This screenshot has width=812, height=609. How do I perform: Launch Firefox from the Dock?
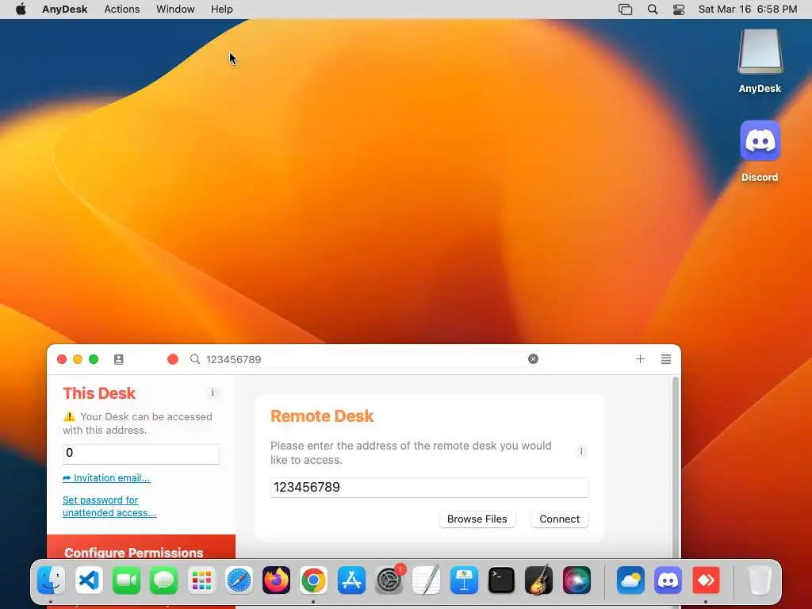(x=277, y=580)
